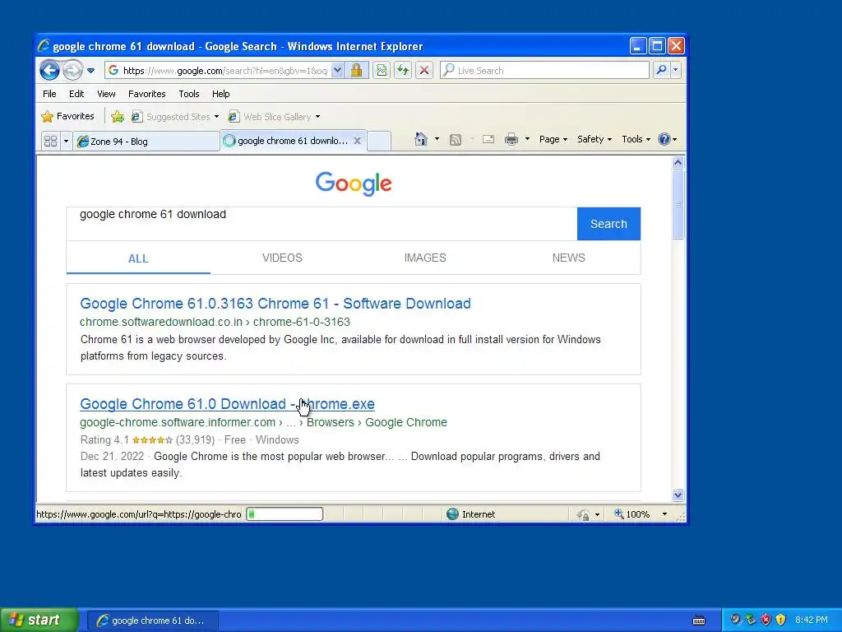Switch to Zone 94 - Blog tab

(x=146, y=142)
